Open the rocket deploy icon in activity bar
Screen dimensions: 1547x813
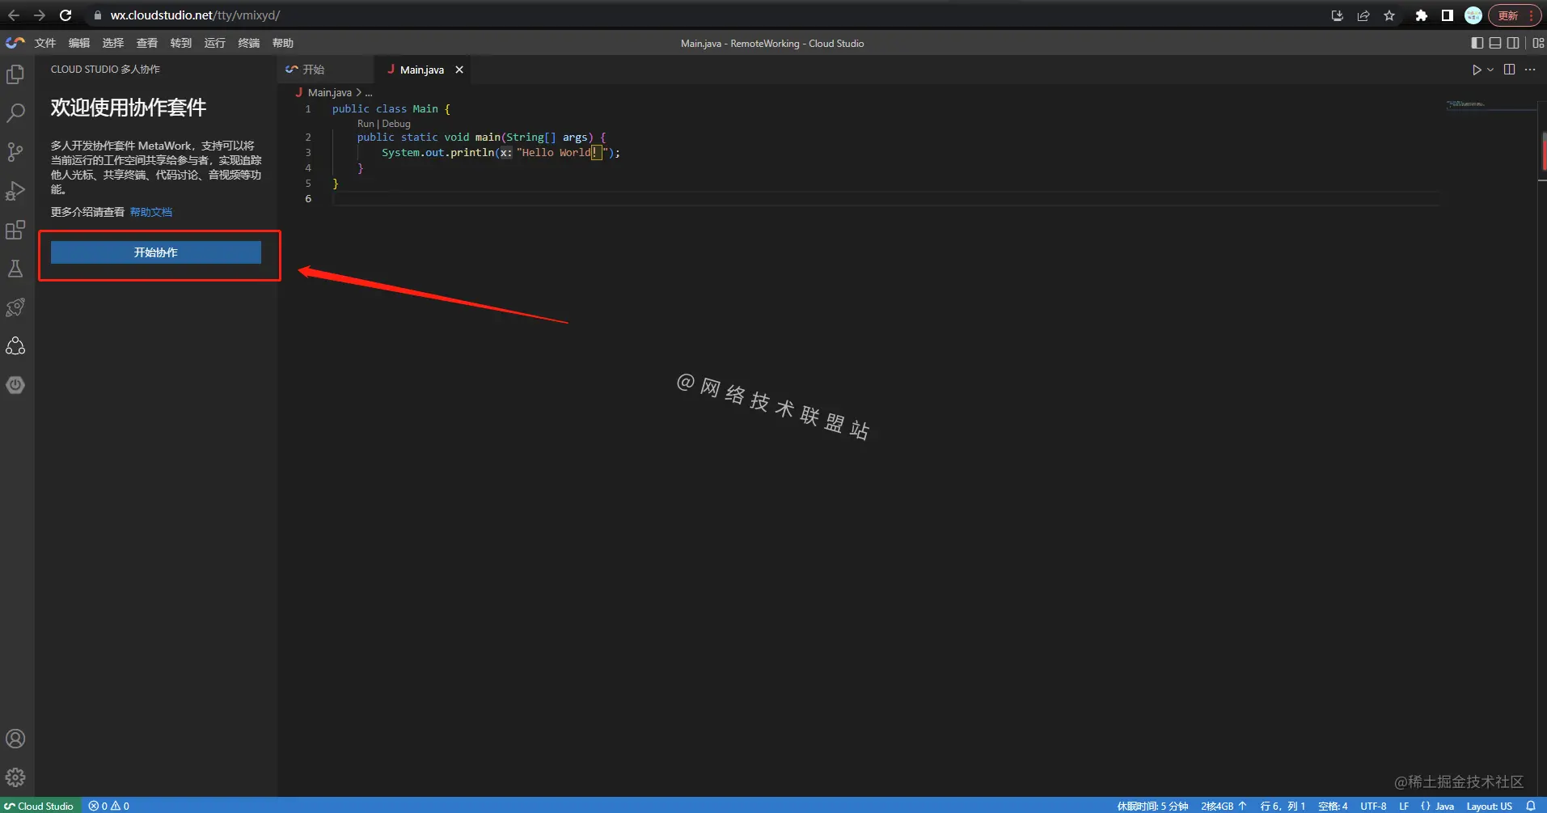point(15,307)
